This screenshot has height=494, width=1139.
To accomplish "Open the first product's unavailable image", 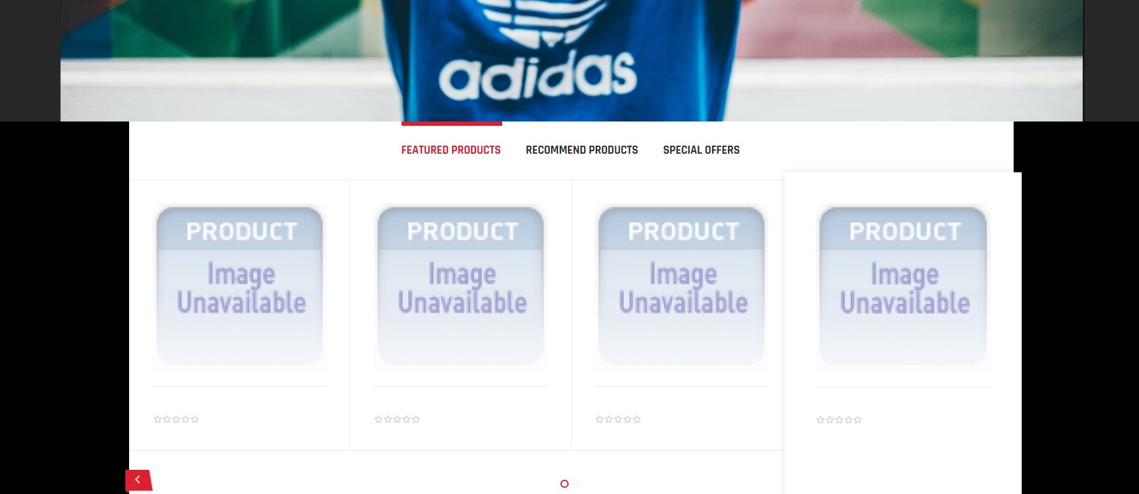I will pos(240,286).
